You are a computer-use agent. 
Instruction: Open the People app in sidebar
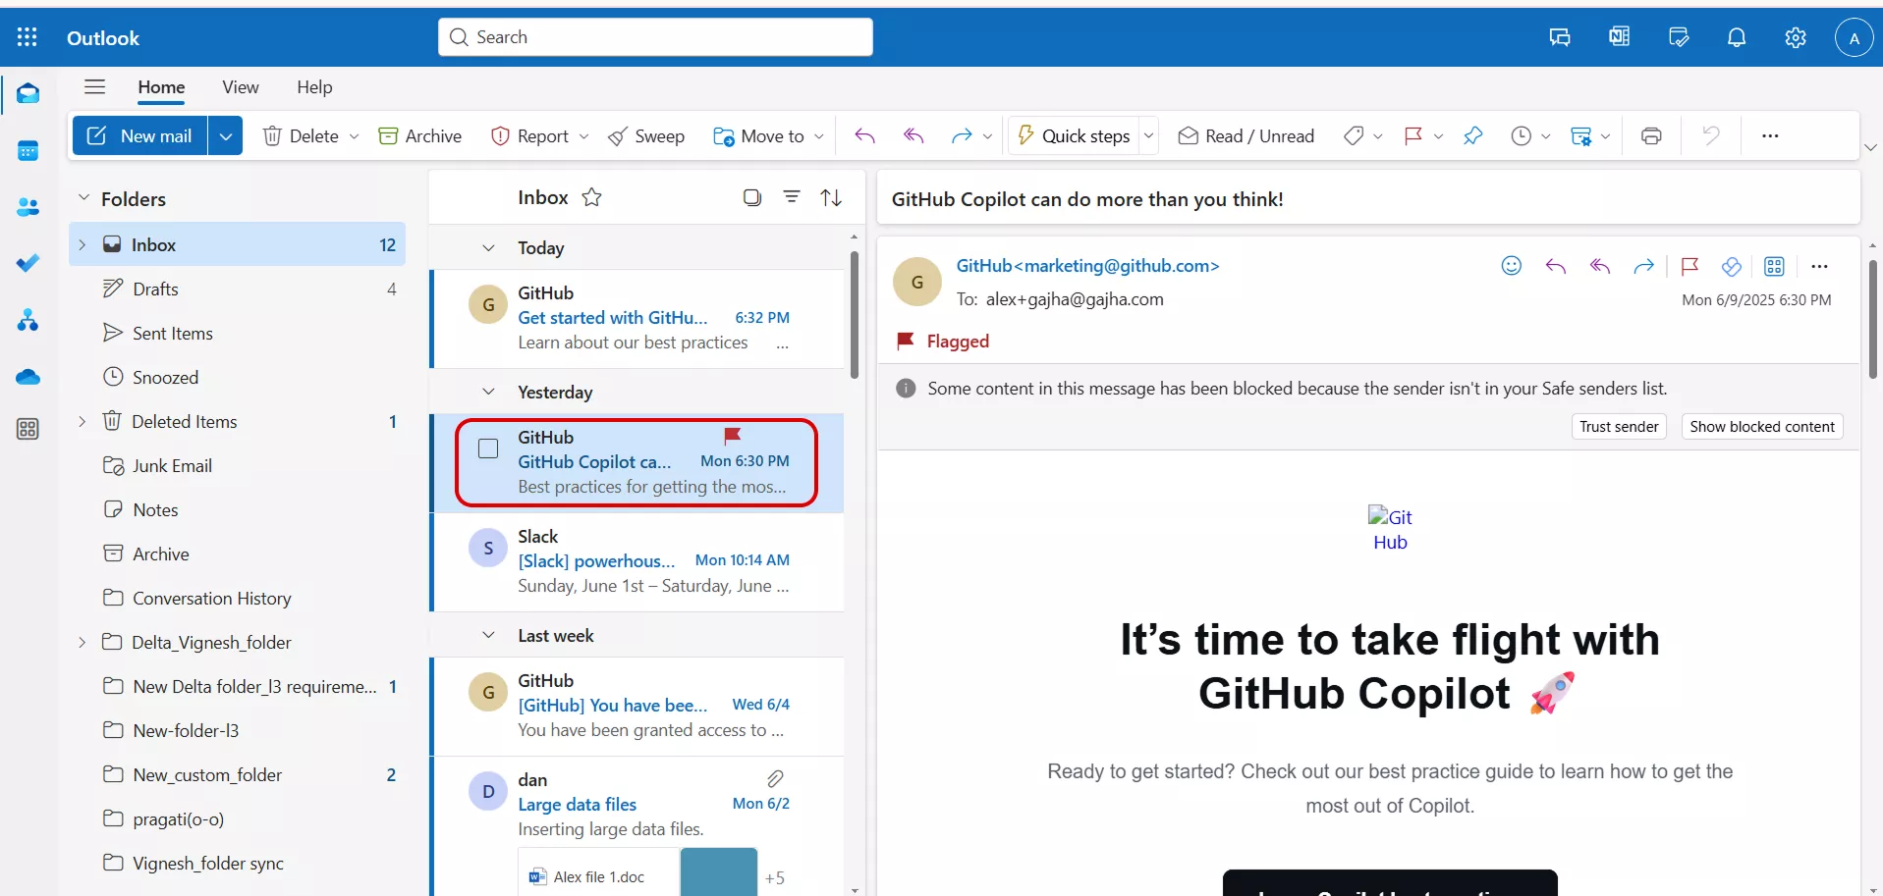coord(28,207)
